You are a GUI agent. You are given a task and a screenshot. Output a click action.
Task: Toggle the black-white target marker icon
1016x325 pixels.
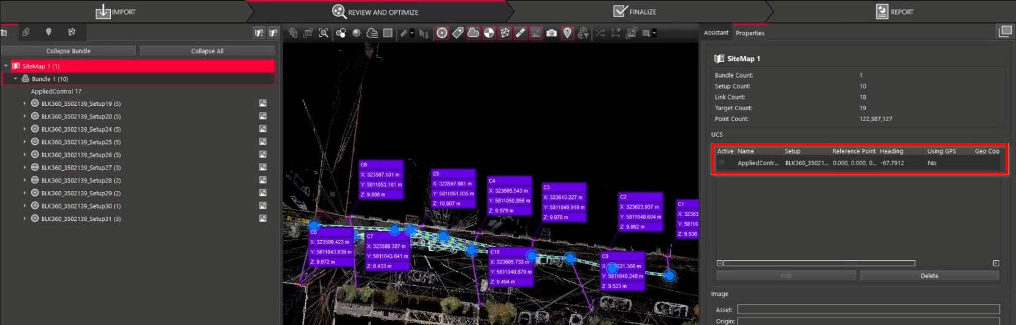(x=489, y=33)
